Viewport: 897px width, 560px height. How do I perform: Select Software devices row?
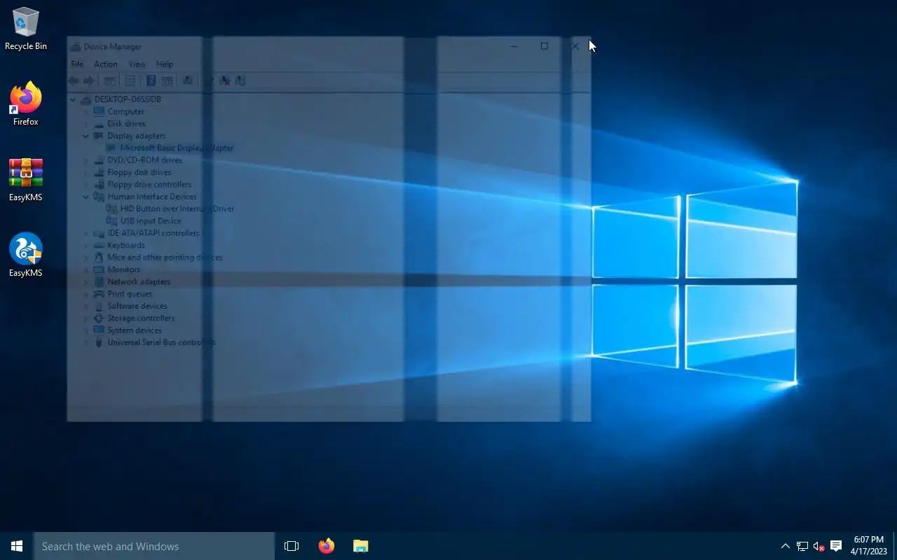pyautogui.click(x=137, y=306)
